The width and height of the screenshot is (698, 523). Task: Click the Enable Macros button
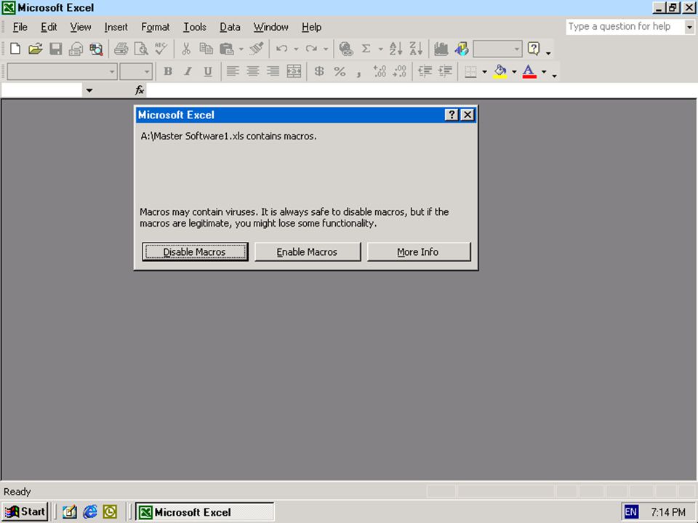pyautogui.click(x=307, y=252)
